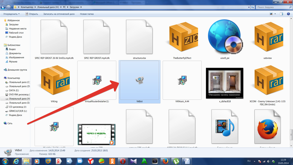Open the Упорядочить dropdown menu
The height and width of the screenshot is (165, 293).
pos(11,14)
